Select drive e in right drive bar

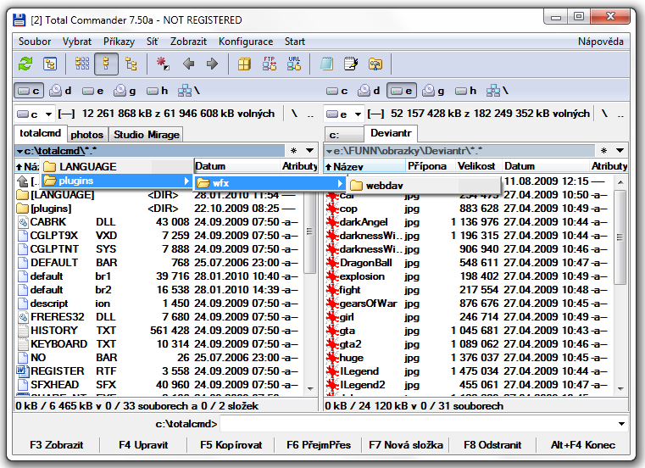coord(402,91)
